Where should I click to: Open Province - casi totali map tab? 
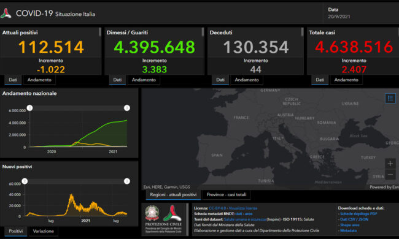[x=227, y=194]
